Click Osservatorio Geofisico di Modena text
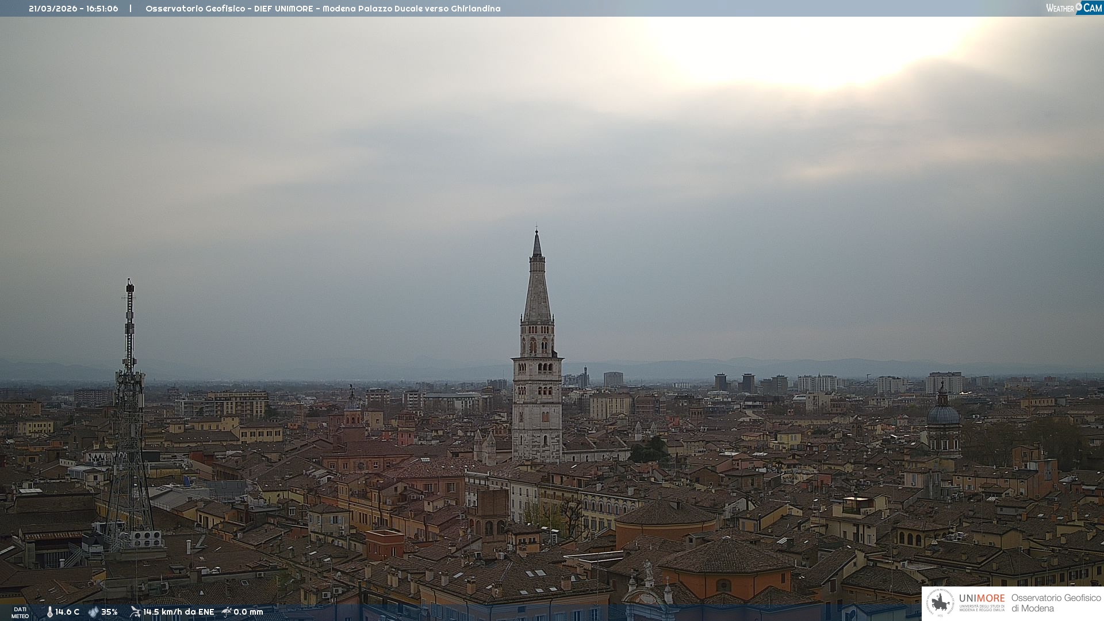 [x=1056, y=603]
